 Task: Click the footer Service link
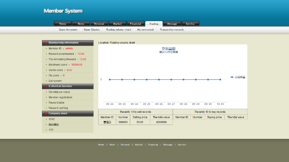182,145
